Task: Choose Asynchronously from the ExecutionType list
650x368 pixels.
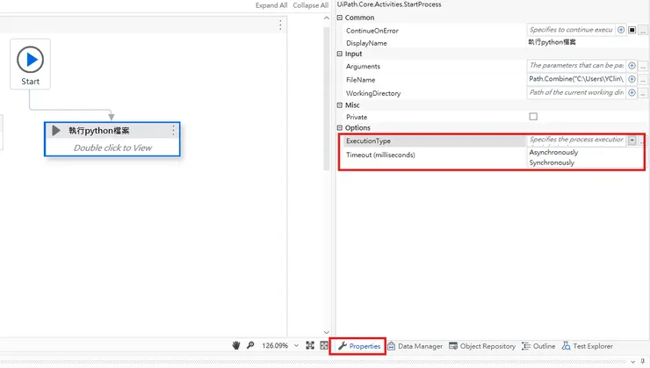Action: pyautogui.click(x=553, y=153)
